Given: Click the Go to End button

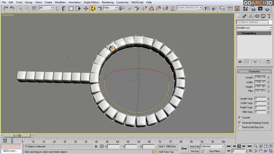Looking at the screenshot, I should [x=250, y=146].
